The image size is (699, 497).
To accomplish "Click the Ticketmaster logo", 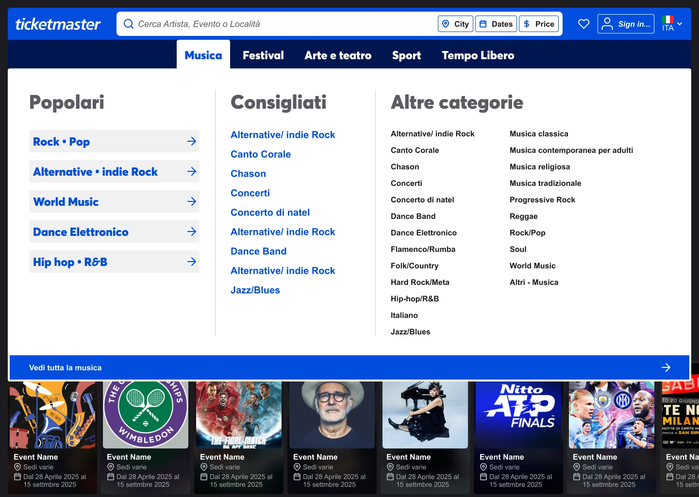I will coord(58,24).
